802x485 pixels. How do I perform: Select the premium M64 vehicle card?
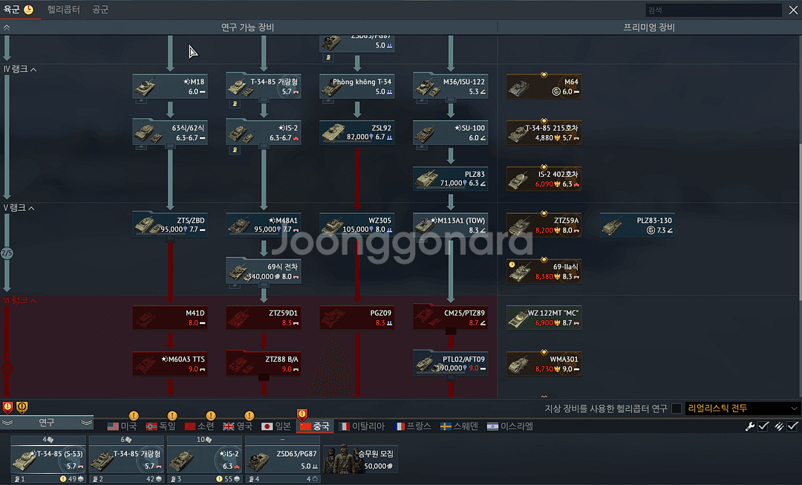point(544,86)
